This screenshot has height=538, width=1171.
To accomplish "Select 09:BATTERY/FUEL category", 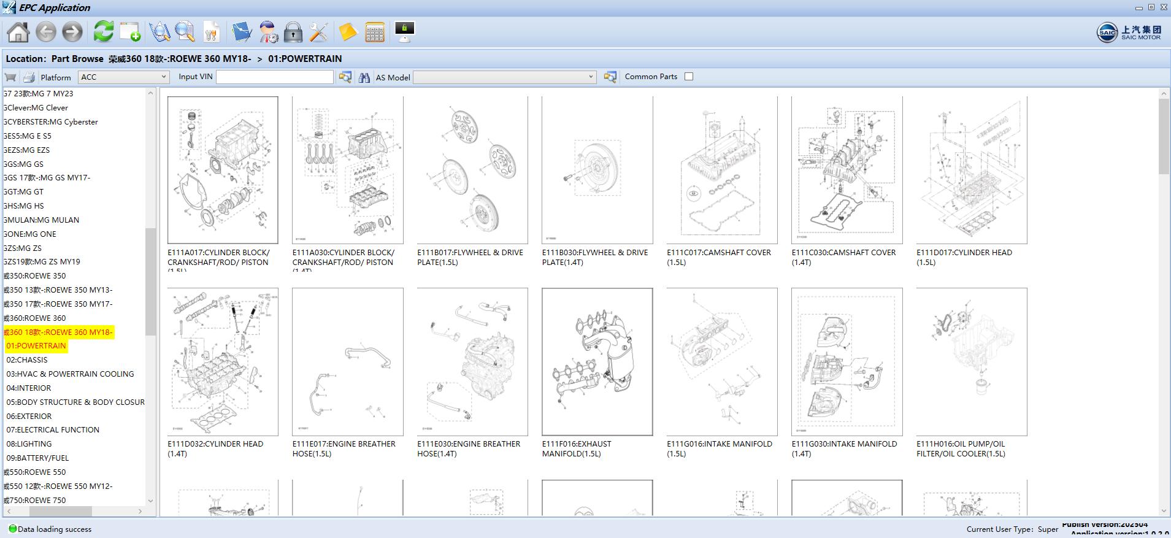I will pyautogui.click(x=37, y=458).
